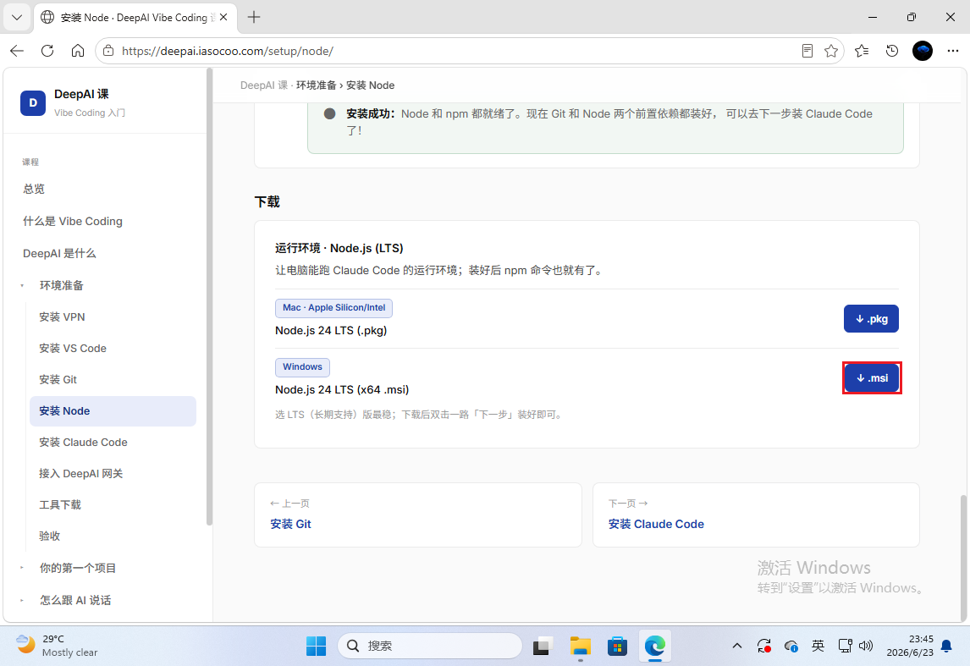This screenshot has height=666, width=970.
Task: Go to 安装 Git sidebar item
Action: (x=58, y=379)
